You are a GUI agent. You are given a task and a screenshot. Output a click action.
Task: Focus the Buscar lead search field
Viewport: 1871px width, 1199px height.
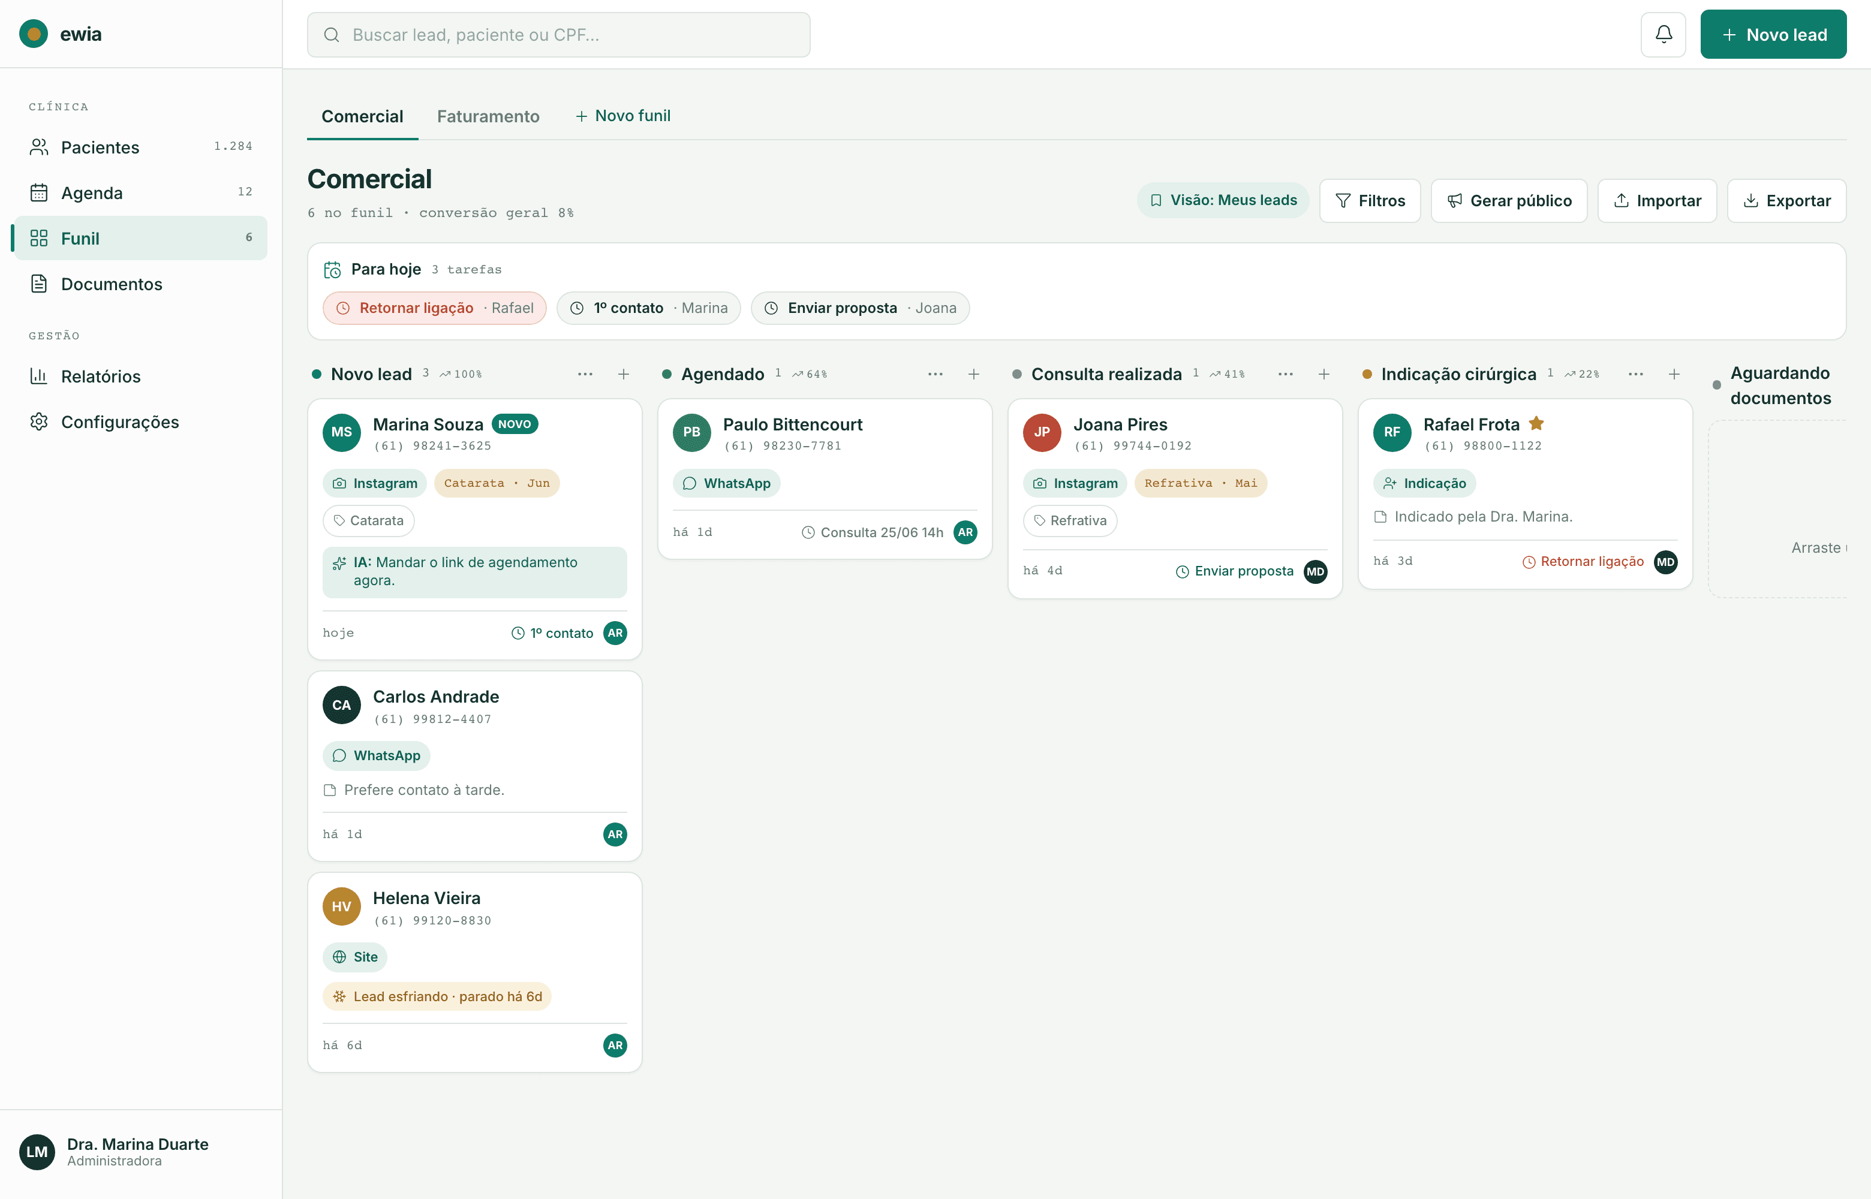[x=558, y=34]
